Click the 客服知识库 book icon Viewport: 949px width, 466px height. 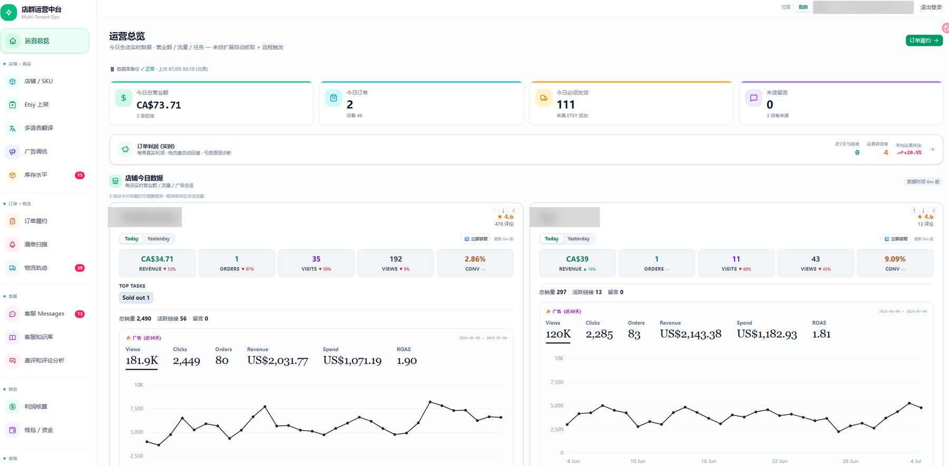point(13,338)
